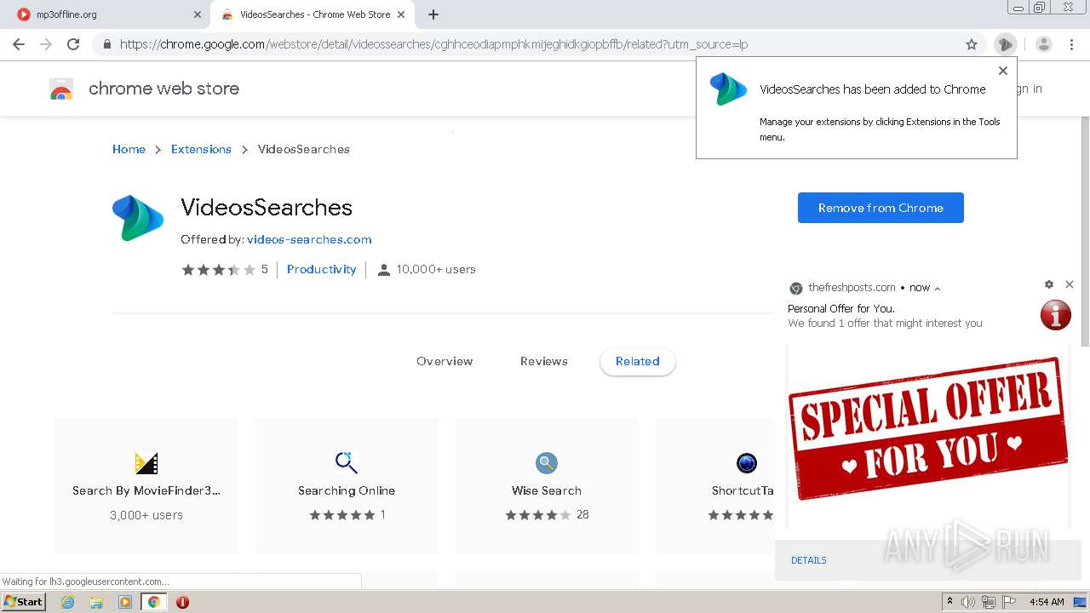The image size is (1090, 613).
Task: Open thefreshposts.com notification settings gear
Action: click(1049, 284)
